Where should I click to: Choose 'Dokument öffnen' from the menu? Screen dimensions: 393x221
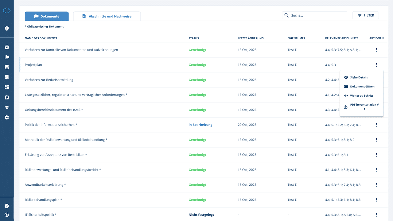362,87
